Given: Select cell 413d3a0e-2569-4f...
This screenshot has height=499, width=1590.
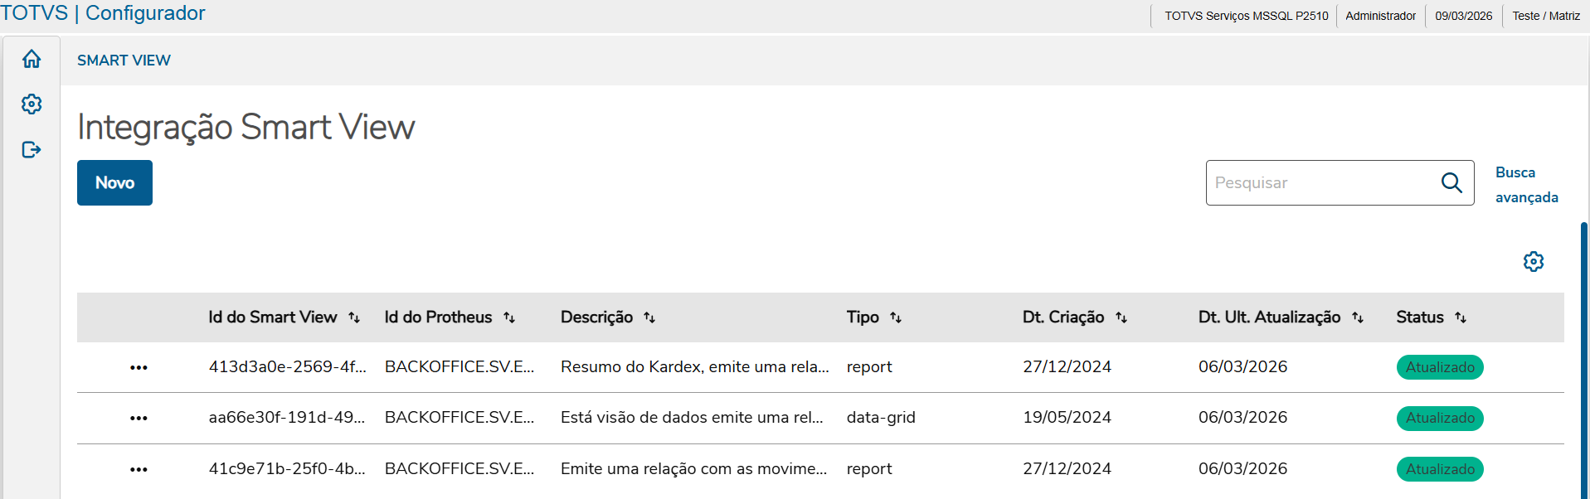Looking at the screenshot, I should [287, 366].
